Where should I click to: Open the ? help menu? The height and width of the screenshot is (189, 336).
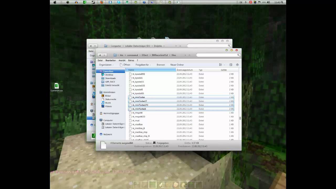click(137, 60)
